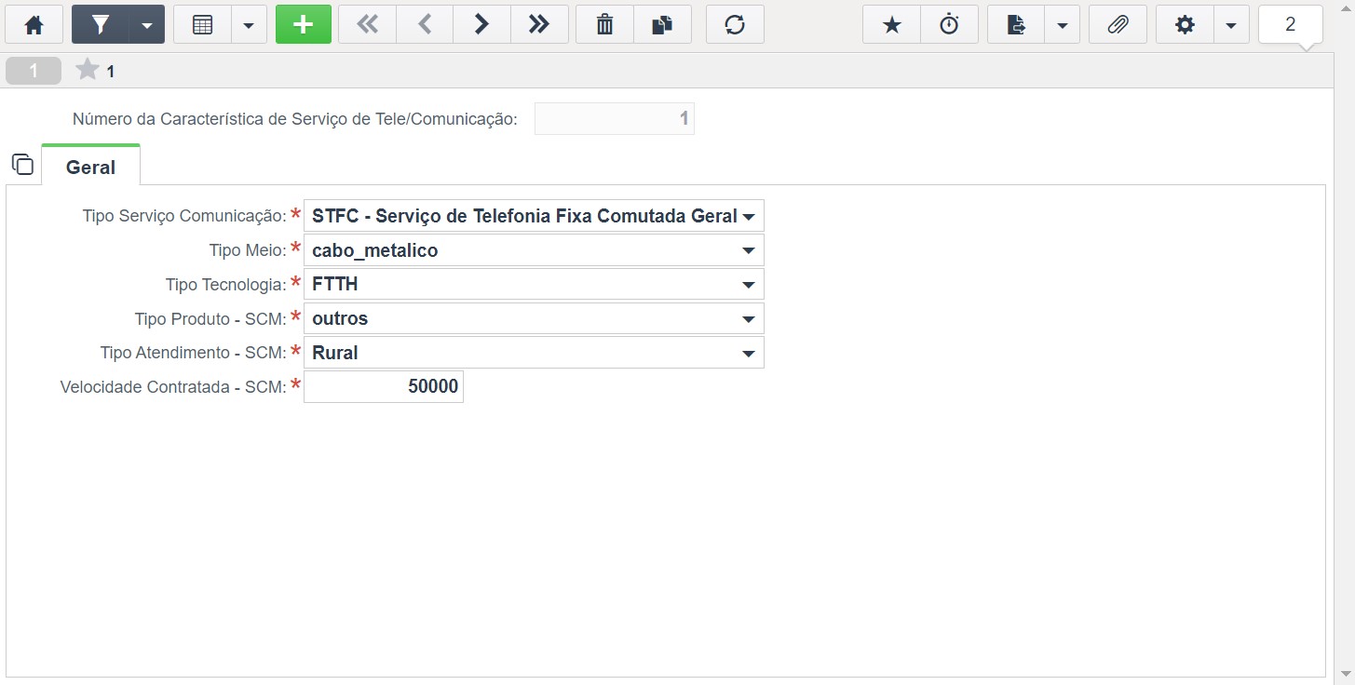Open attachments paperclip

[1118, 25]
